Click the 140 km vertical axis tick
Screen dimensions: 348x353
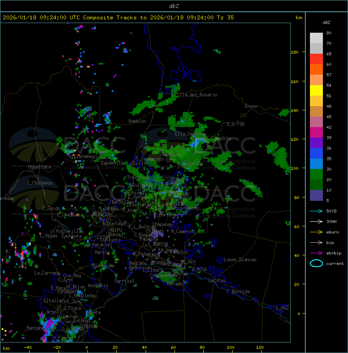click(x=294, y=111)
